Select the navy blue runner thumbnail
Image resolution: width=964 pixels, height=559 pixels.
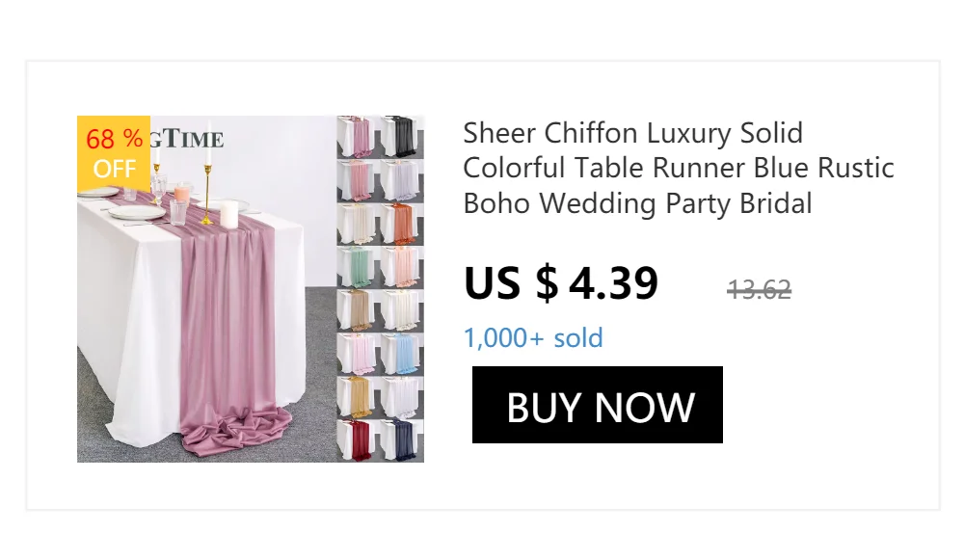coord(402,440)
